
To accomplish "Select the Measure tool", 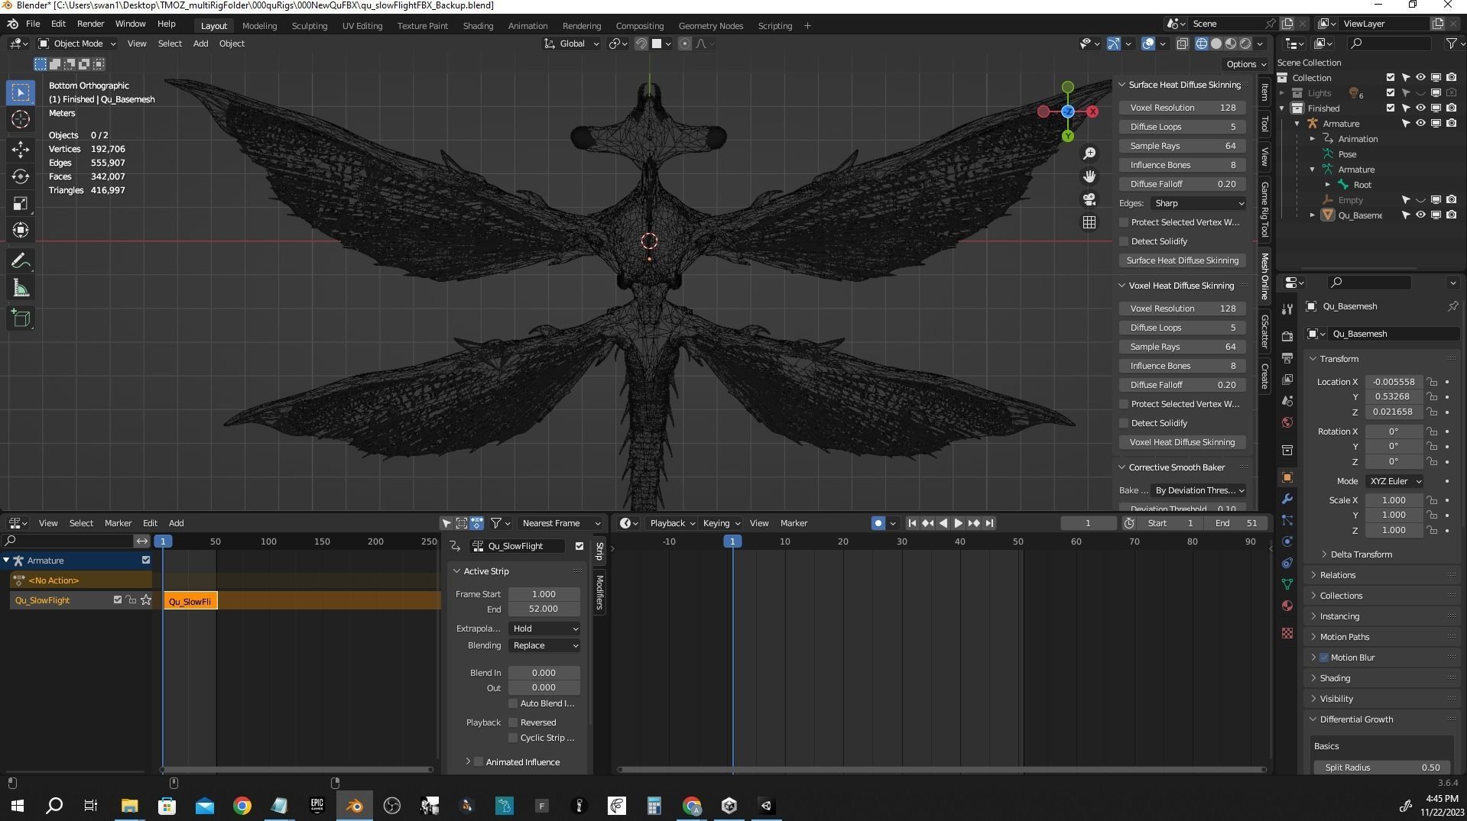I will pyautogui.click(x=21, y=289).
